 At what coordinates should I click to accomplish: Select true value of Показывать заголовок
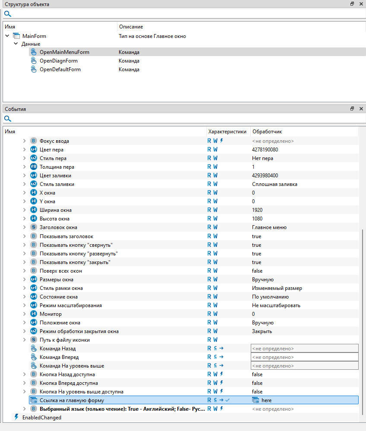pyautogui.click(x=256, y=236)
